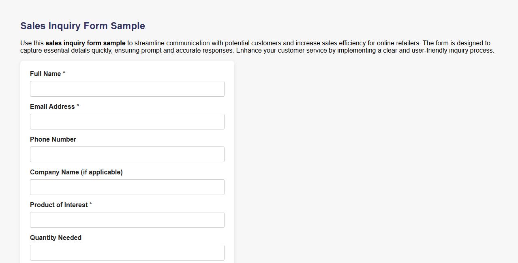Viewport: 518px width, 263px height.
Task: Click the introductory description paragraph
Action: pyautogui.click(x=257, y=47)
